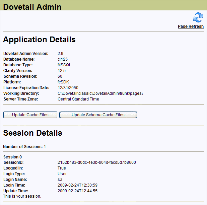Screen dimensions: 207x205
Task: Select login time 2009-02-24T12:30:59
Action: coord(77,185)
